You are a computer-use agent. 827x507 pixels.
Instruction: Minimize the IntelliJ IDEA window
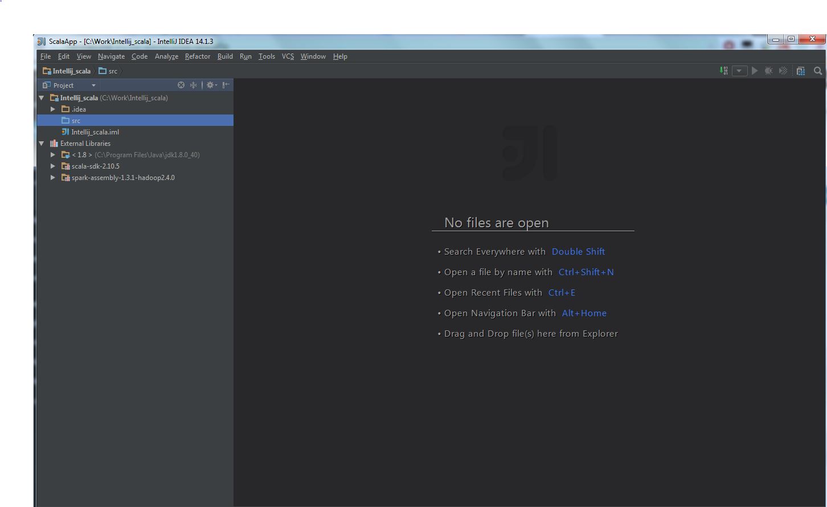(x=776, y=39)
